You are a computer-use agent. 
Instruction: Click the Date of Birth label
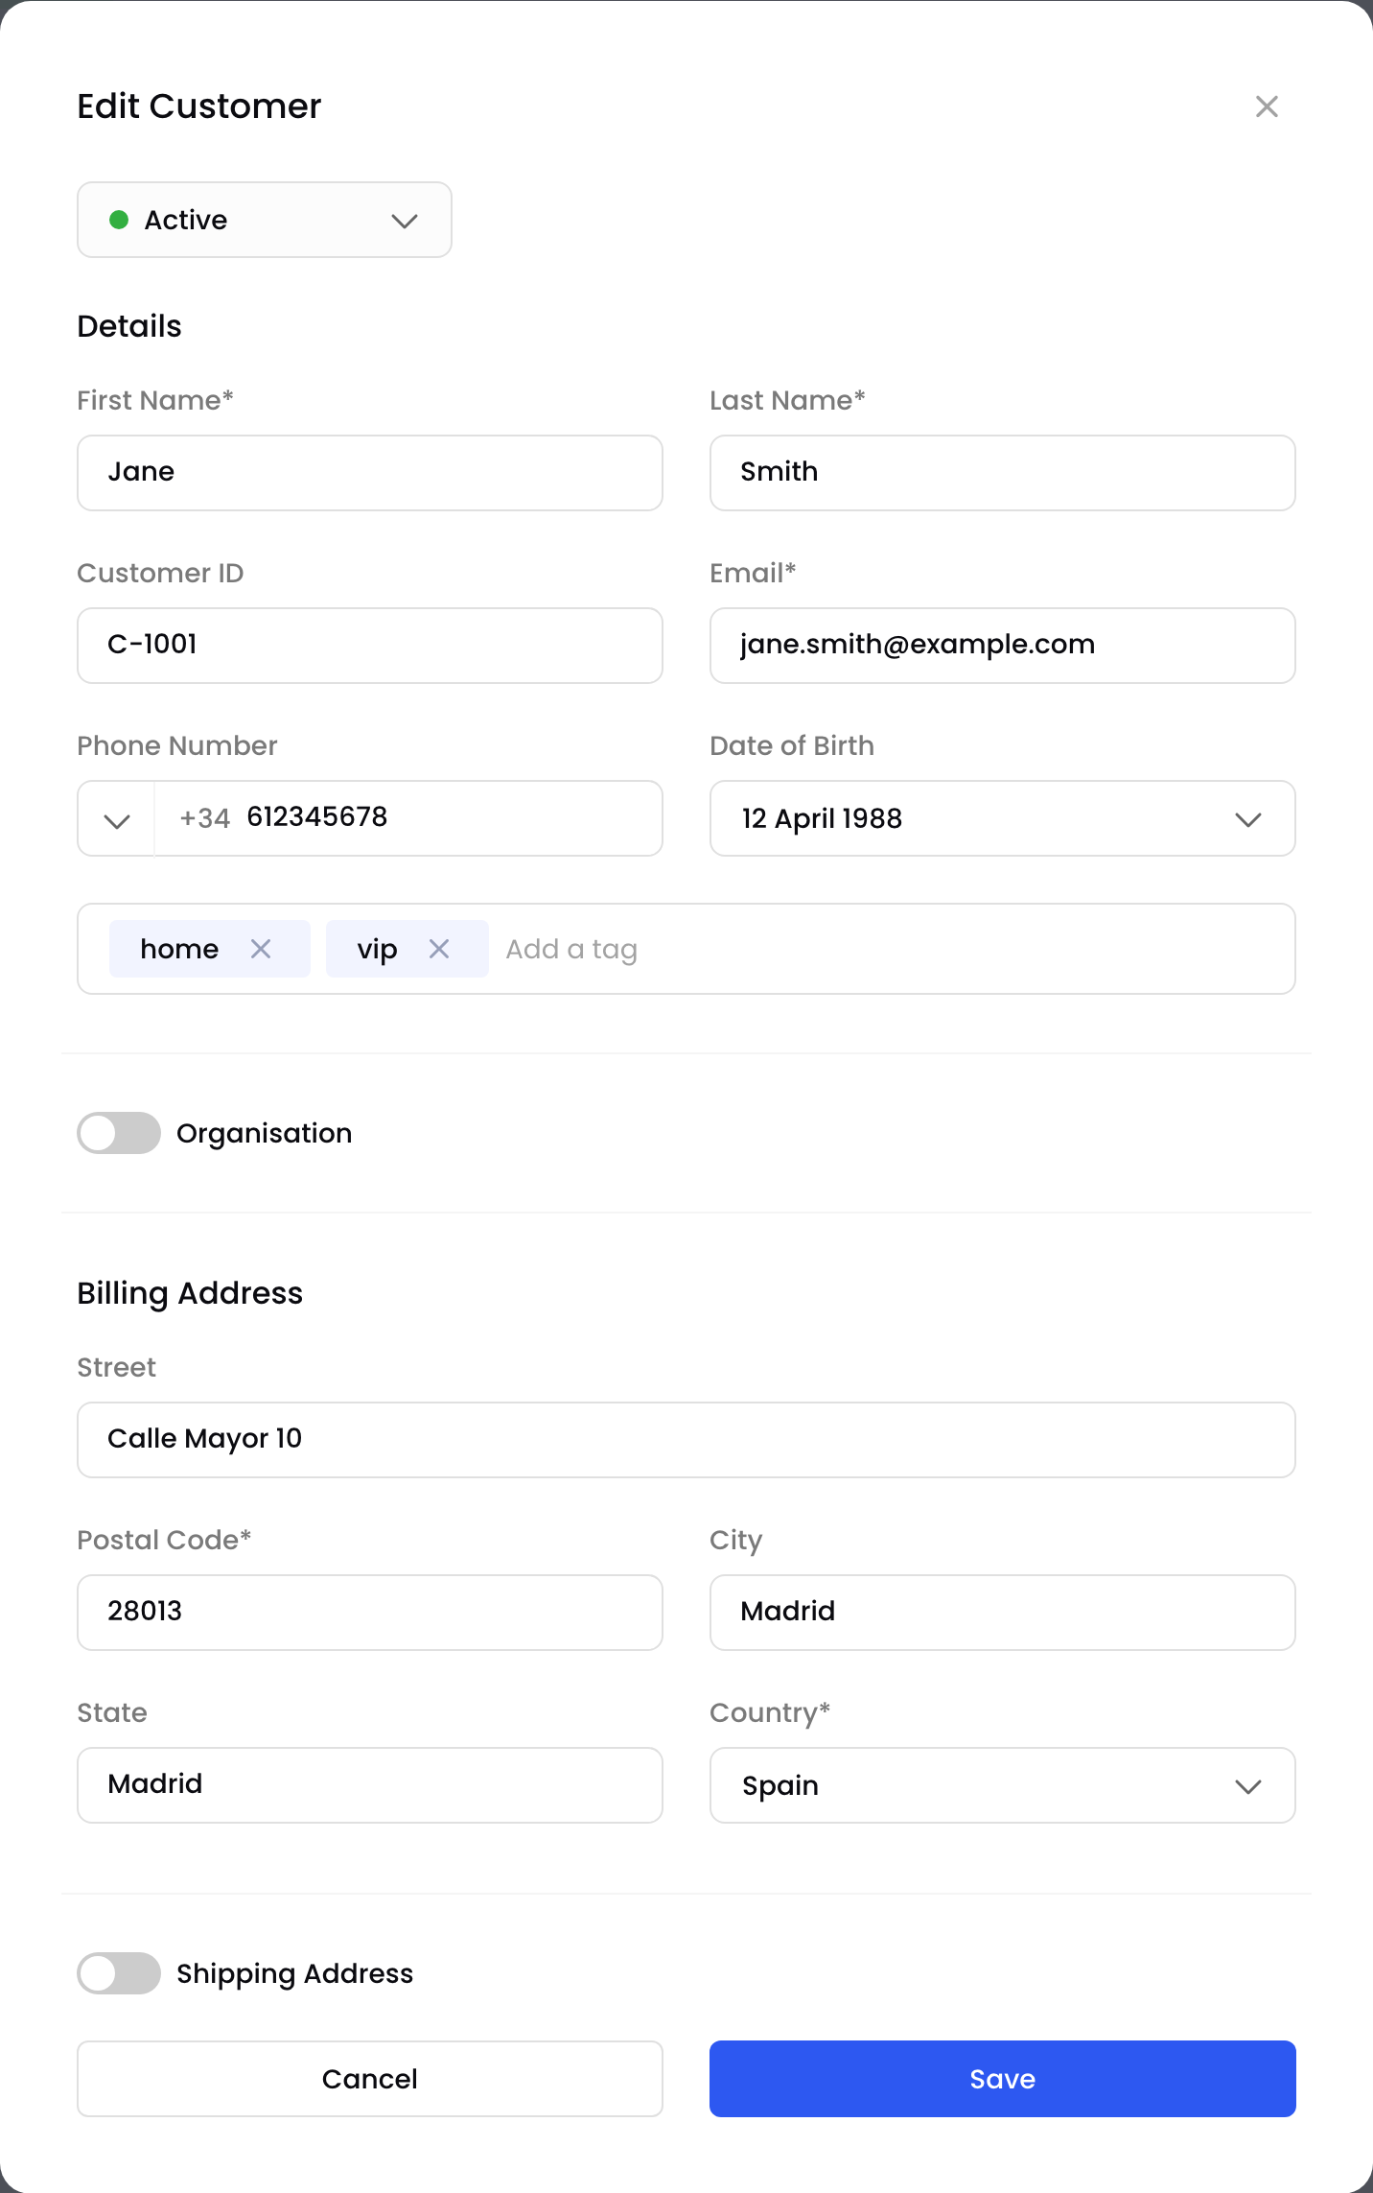[792, 745]
